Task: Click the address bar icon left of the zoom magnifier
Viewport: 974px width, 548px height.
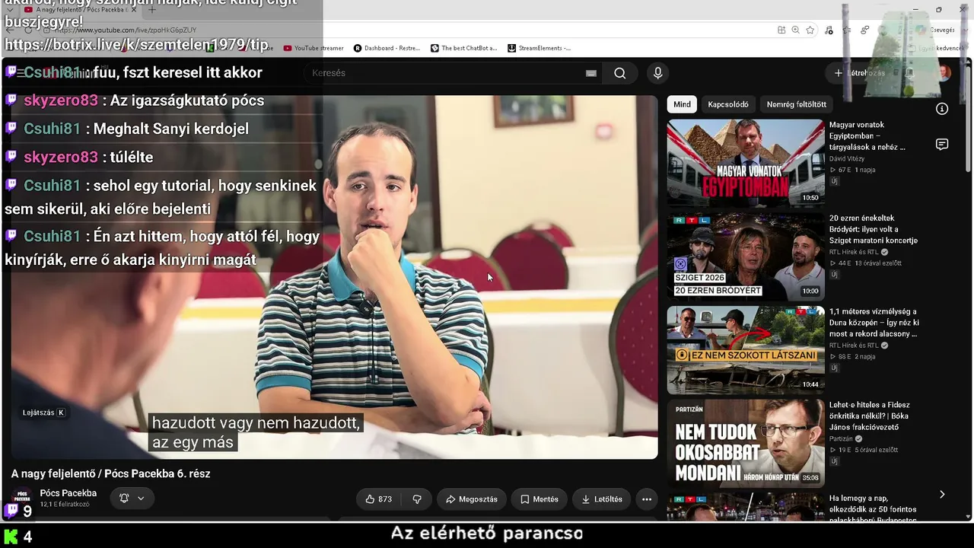Action: 781,30
